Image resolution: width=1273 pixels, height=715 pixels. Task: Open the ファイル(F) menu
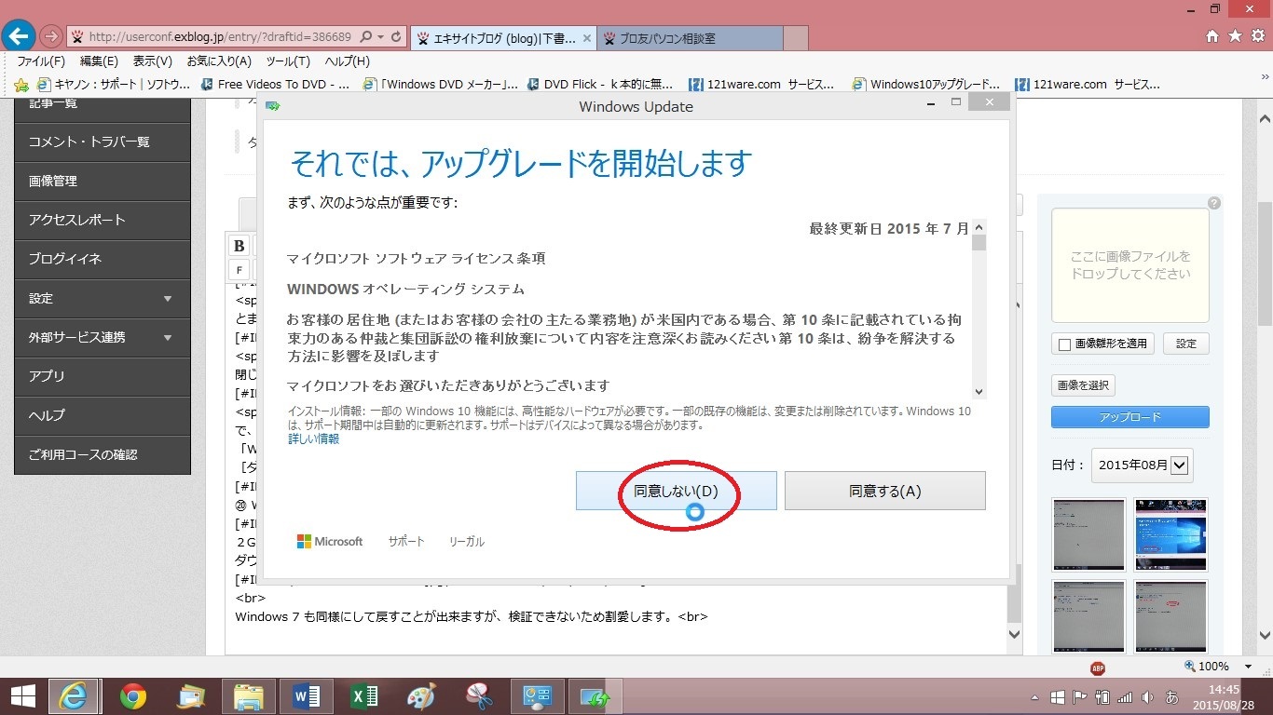41,61
